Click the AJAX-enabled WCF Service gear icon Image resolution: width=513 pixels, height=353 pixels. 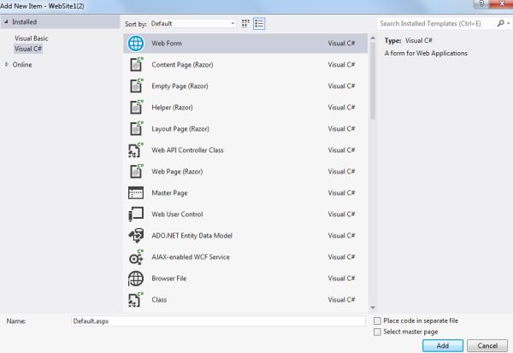tap(136, 257)
